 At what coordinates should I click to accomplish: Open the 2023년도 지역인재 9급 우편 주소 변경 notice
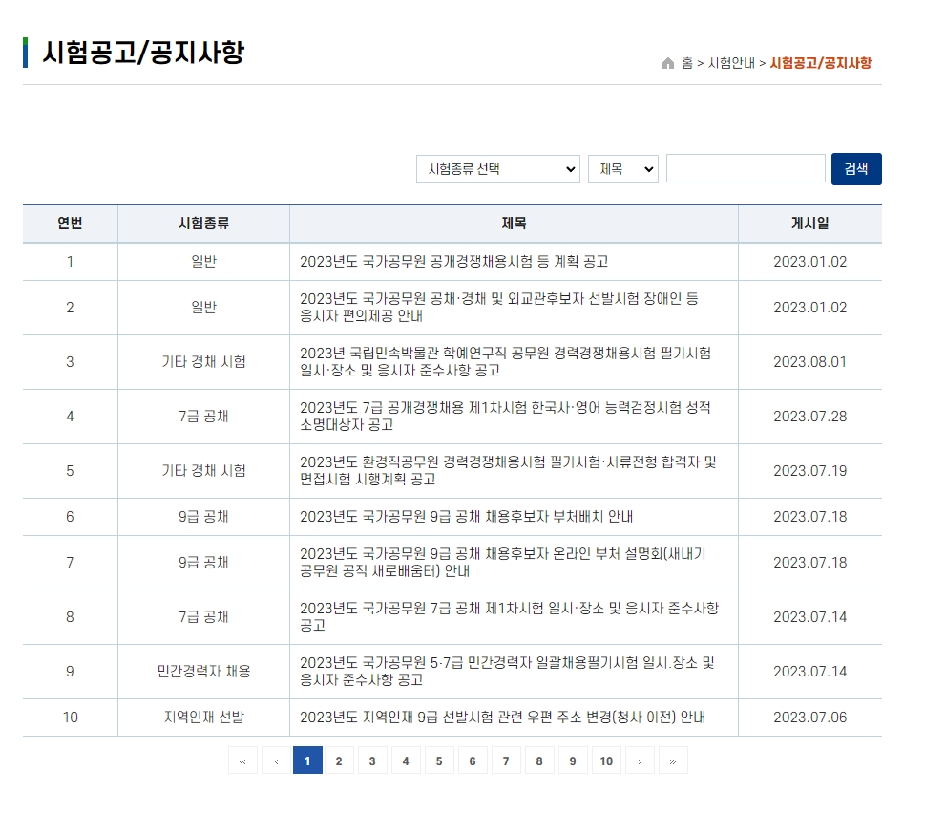pyautogui.click(x=503, y=718)
